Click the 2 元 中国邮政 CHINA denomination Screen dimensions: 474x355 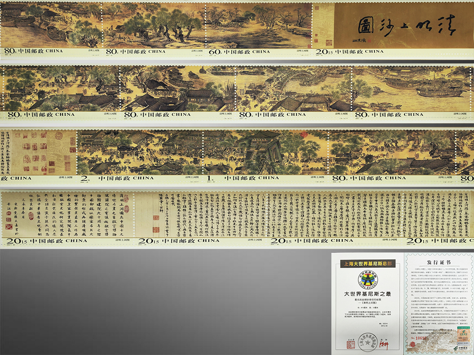[117, 178]
